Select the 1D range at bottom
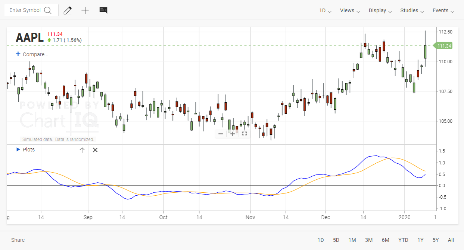The width and height of the screenshot is (464, 250). pyautogui.click(x=320, y=240)
